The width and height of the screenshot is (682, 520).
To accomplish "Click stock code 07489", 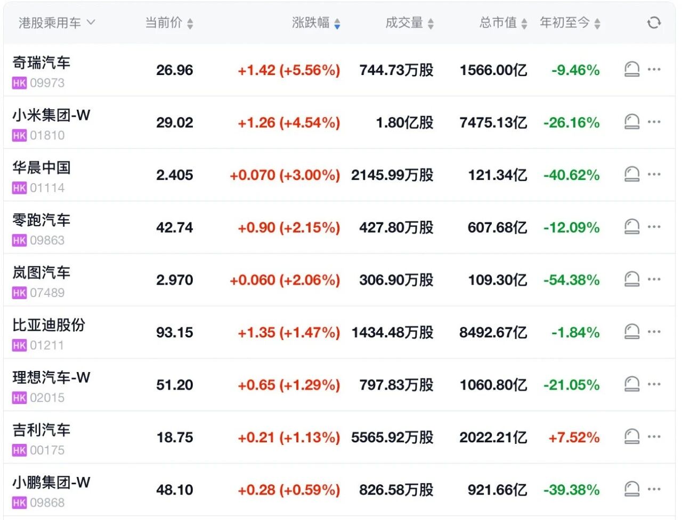I will pos(47,293).
